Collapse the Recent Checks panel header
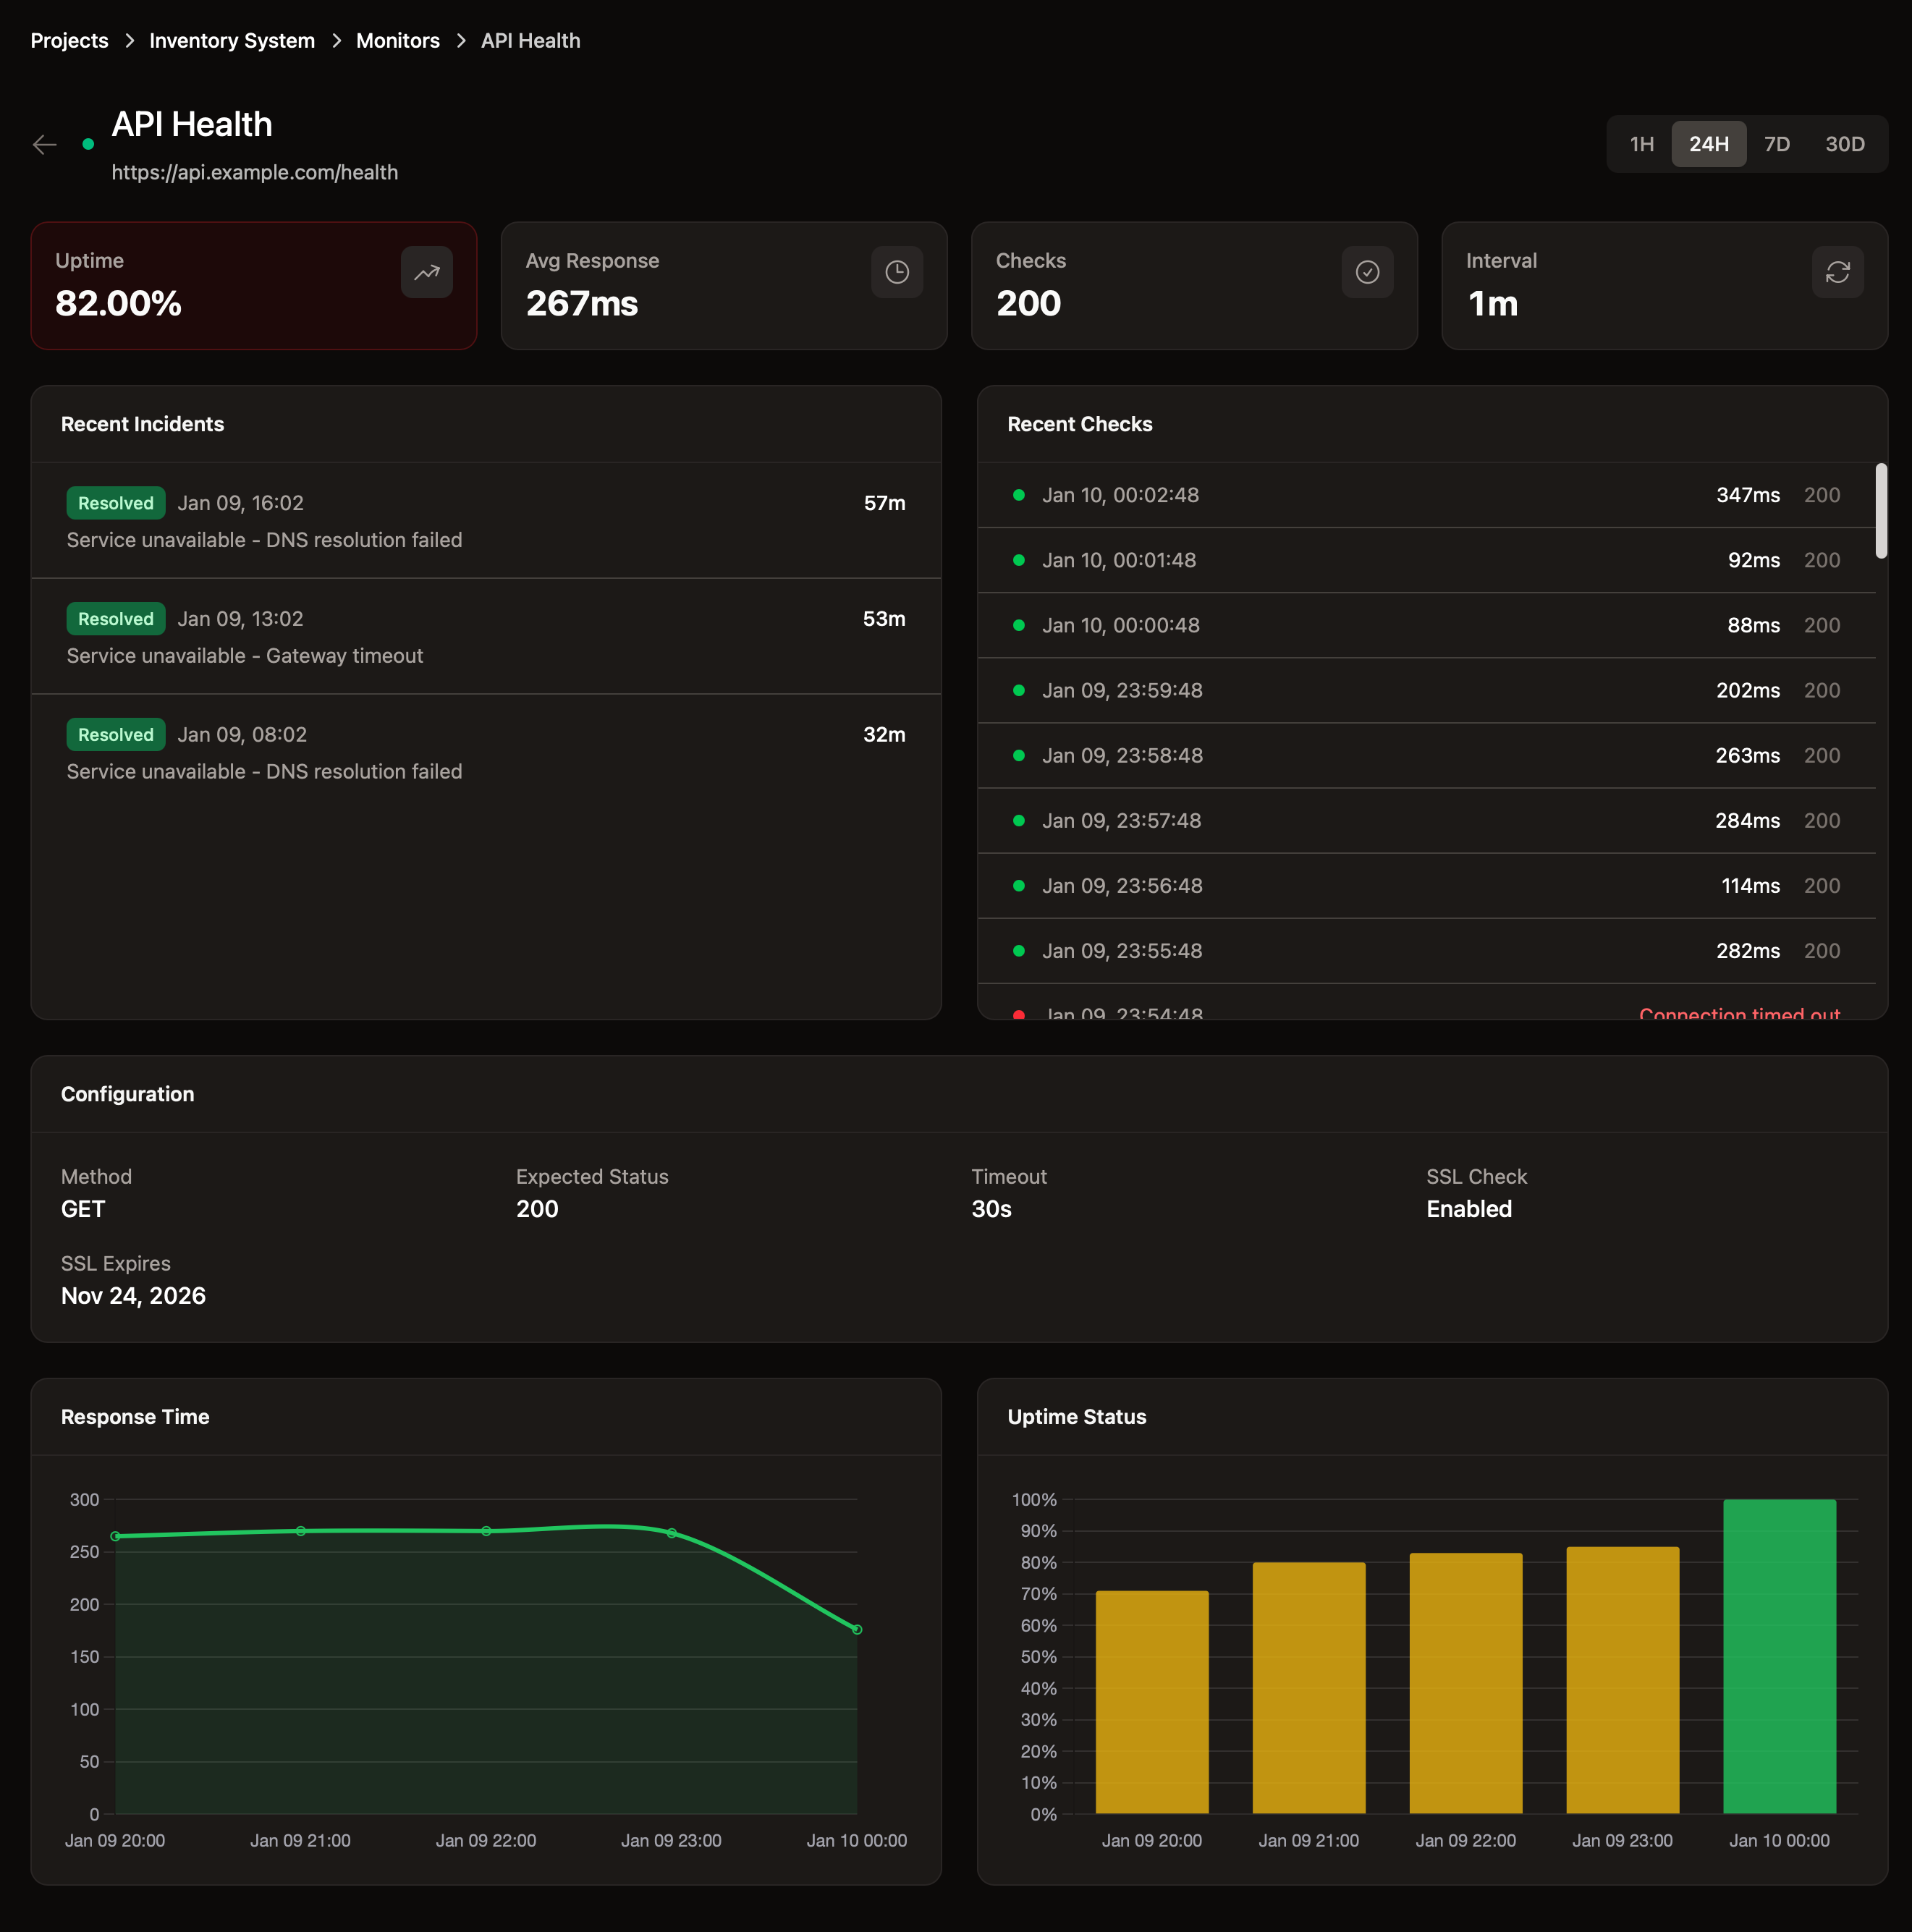The image size is (1912, 1932). (1079, 424)
